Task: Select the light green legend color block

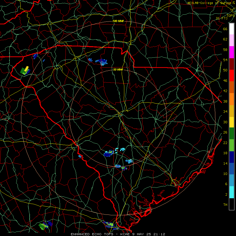Action: 232,145
